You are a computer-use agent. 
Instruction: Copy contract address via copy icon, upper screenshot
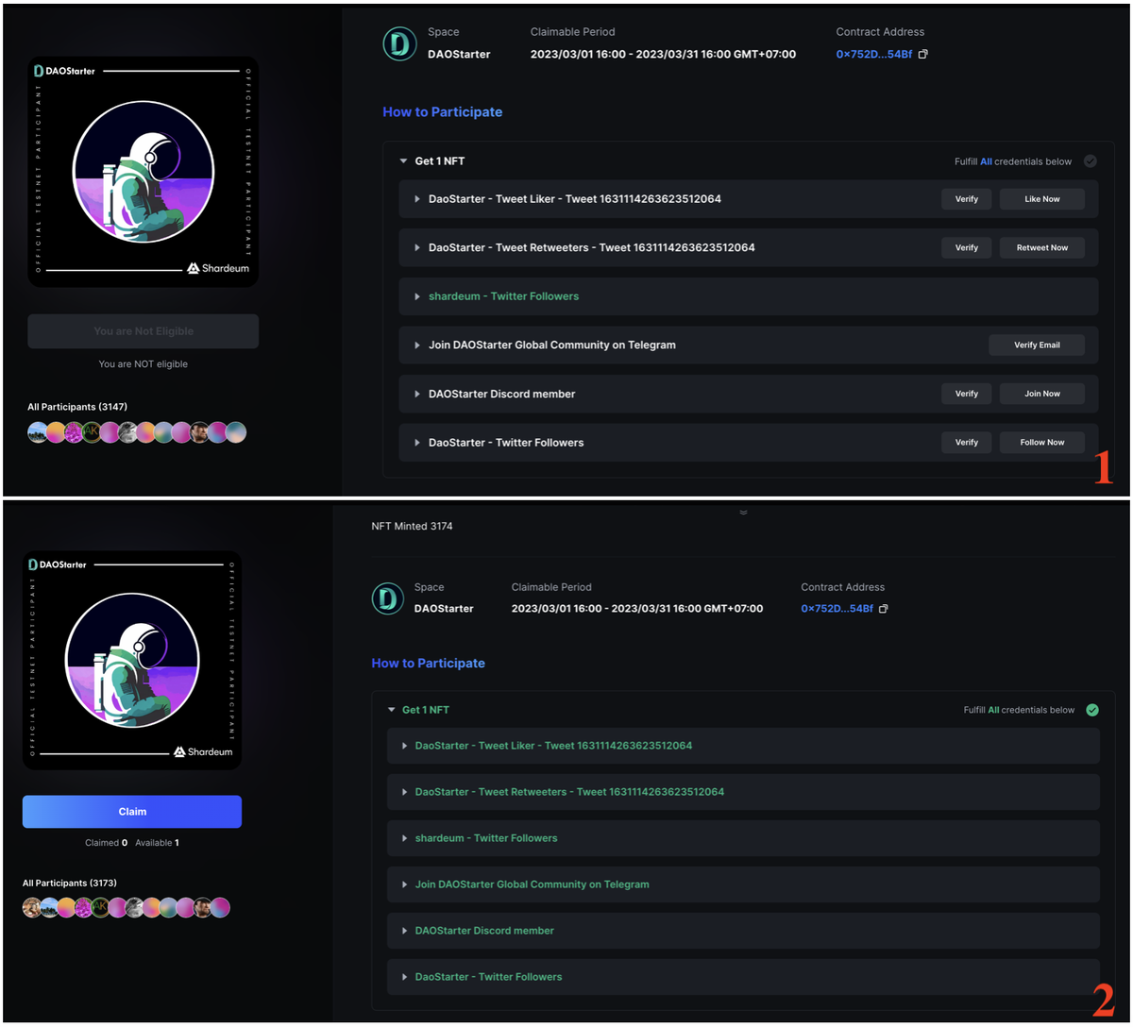pyautogui.click(x=923, y=54)
